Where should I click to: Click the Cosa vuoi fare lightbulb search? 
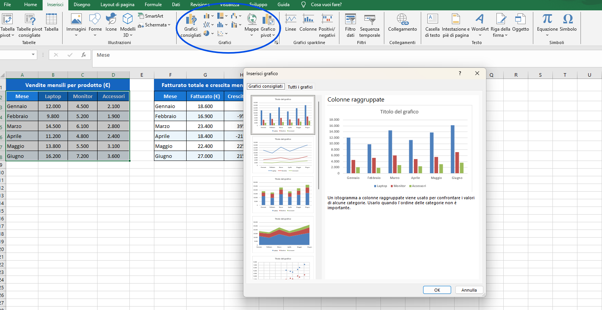point(303,5)
